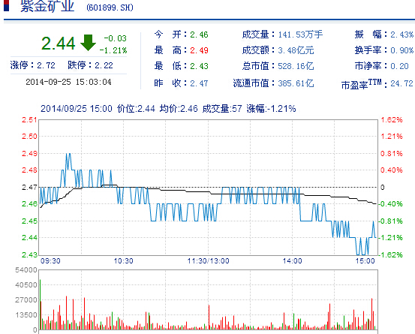Click the 均价:2.46 average price label
415x334 pixels.
tap(179, 109)
